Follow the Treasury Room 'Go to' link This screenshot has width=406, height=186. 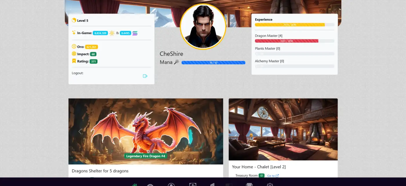click(x=273, y=176)
